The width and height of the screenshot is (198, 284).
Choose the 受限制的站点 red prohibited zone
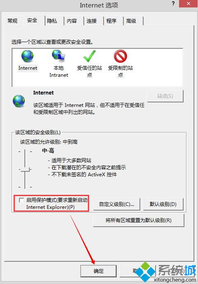point(120,56)
